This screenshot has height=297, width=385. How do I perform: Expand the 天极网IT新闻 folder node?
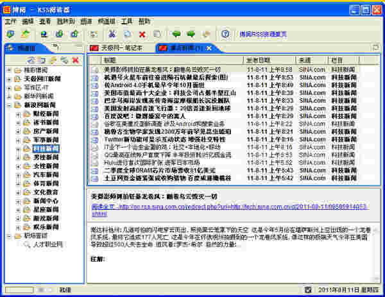point(9,80)
